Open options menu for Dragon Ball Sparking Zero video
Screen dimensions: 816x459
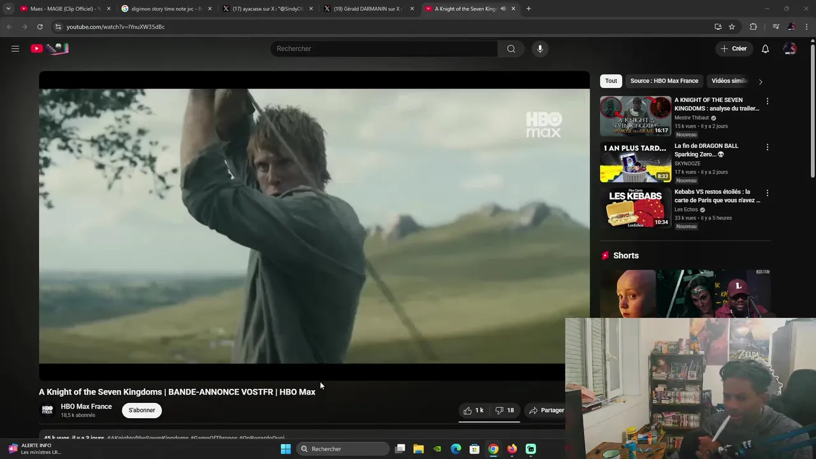767,147
